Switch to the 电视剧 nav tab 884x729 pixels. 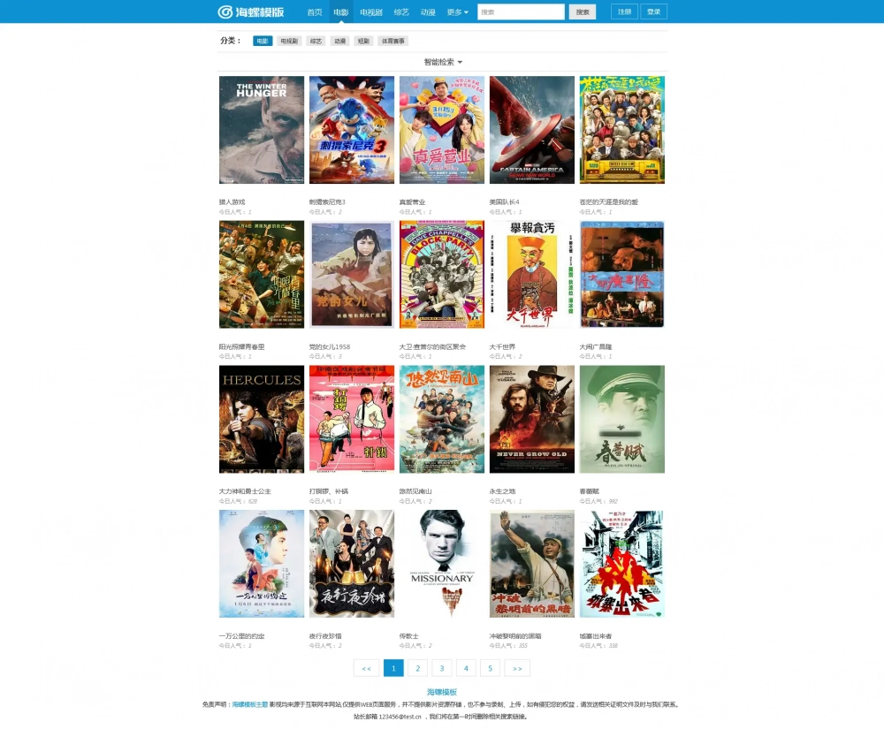pos(371,11)
